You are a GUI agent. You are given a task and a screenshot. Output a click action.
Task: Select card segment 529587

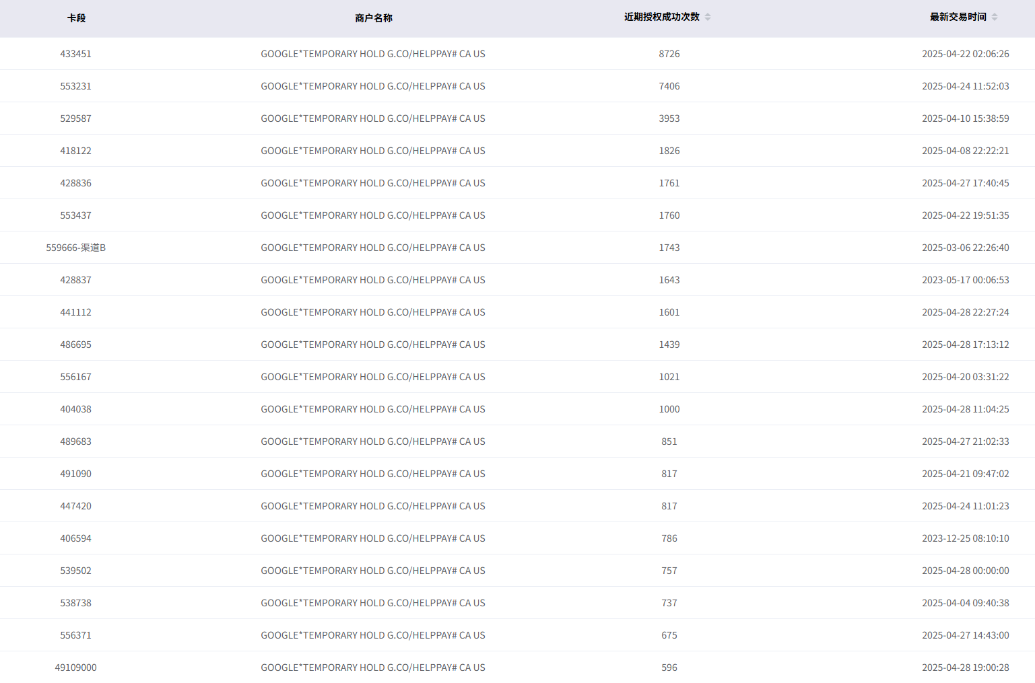click(75, 118)
